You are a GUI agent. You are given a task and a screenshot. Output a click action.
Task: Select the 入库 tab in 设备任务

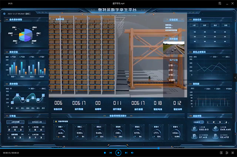pos(194,25)
